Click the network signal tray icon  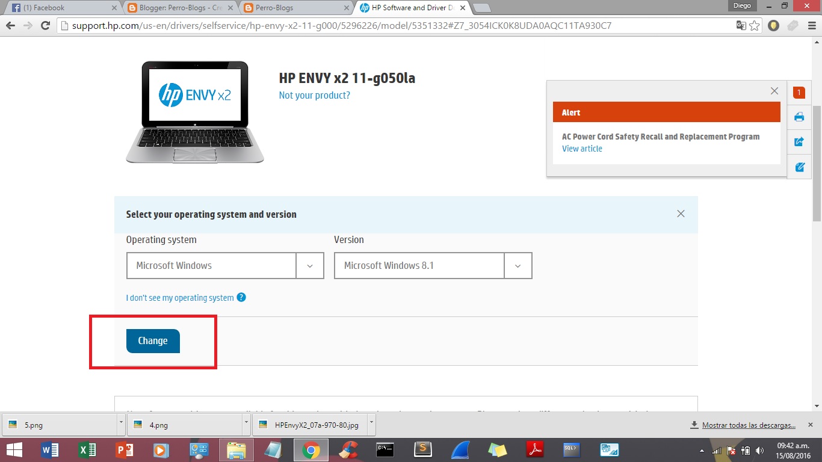point(717,451)
